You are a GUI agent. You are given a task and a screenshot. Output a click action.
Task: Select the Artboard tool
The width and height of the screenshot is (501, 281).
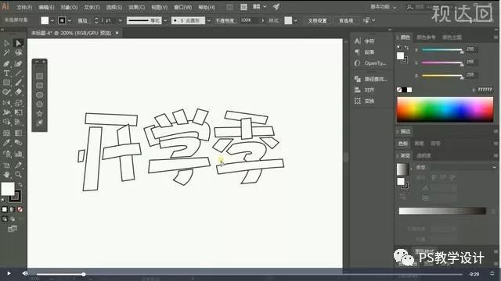6,165
